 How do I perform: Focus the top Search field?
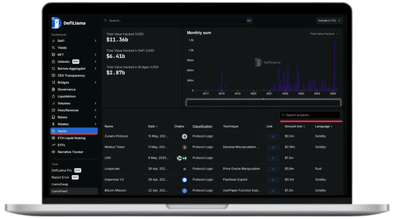pyautogui.click(x=178, y=21)
